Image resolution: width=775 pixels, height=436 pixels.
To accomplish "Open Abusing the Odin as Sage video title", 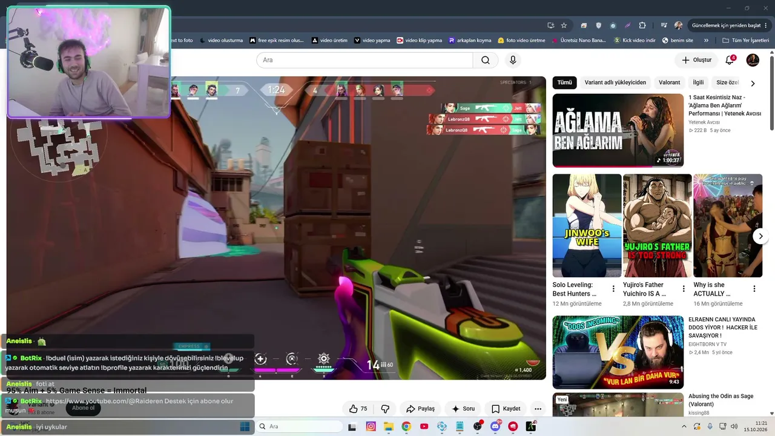I will 721,400.
